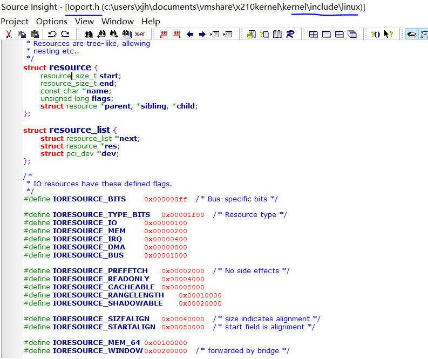Click the 'child' pointer identifier

[x=186, y=106]
